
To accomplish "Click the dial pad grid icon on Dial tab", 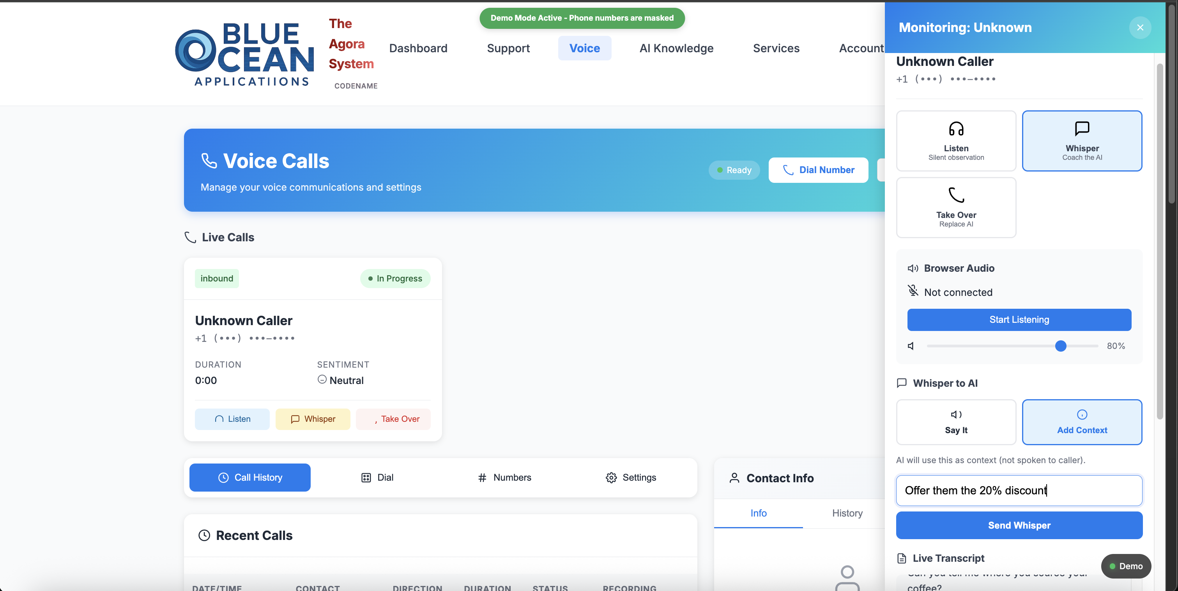I will (366, 478).
